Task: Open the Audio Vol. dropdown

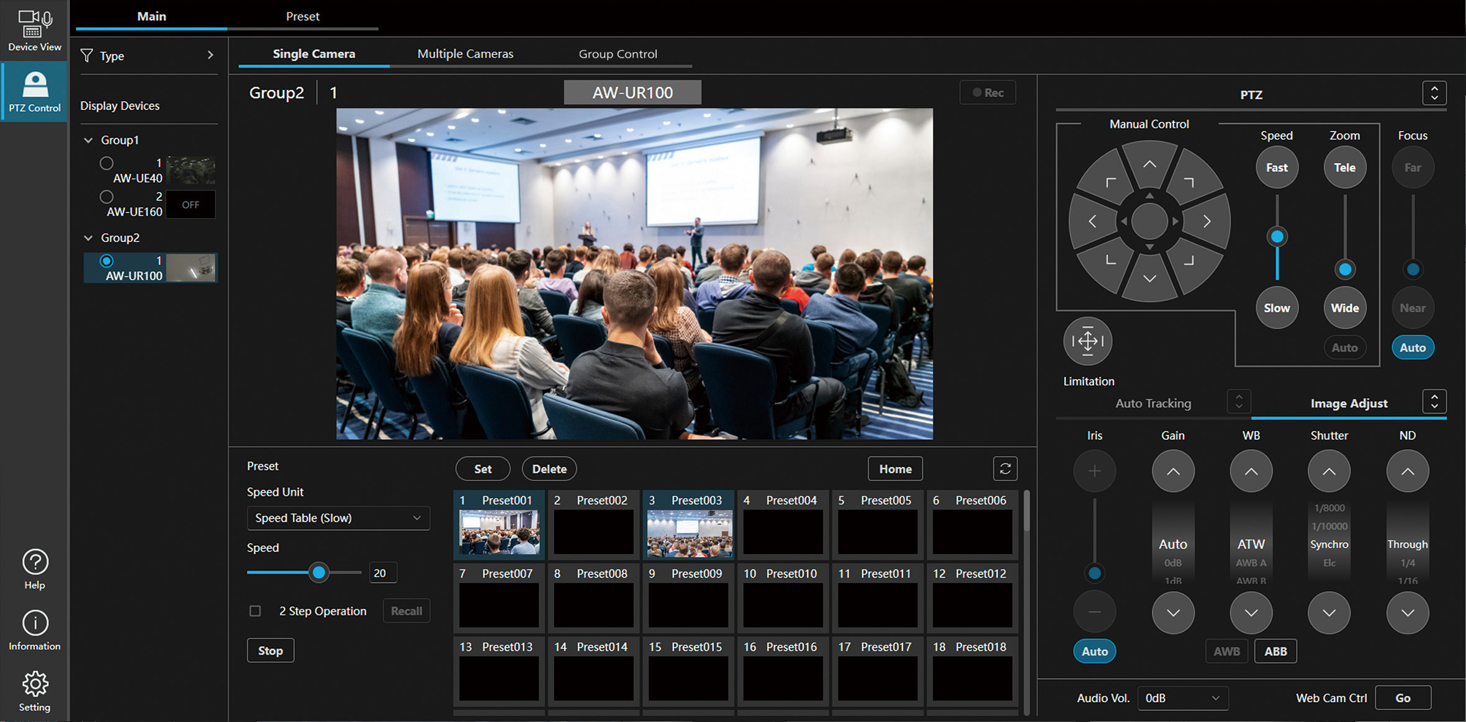Action: 1182,698
